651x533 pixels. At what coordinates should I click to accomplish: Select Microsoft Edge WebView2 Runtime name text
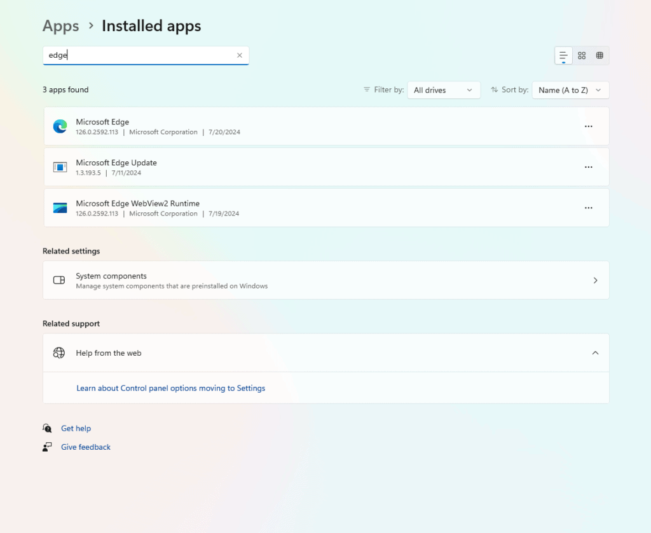[138, 204]
